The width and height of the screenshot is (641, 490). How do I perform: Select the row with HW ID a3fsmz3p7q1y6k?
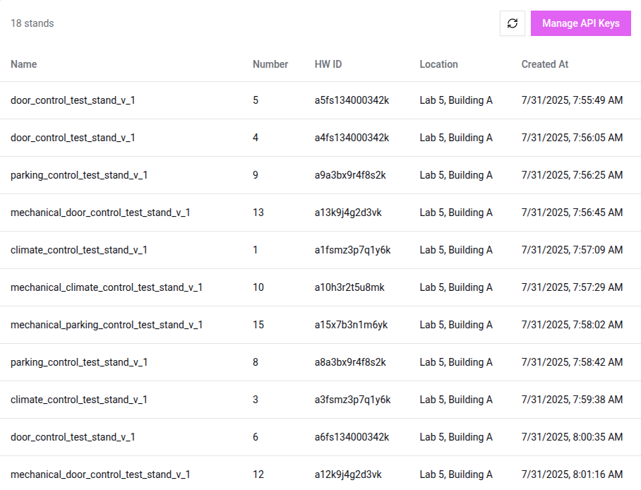coord(352,400)
